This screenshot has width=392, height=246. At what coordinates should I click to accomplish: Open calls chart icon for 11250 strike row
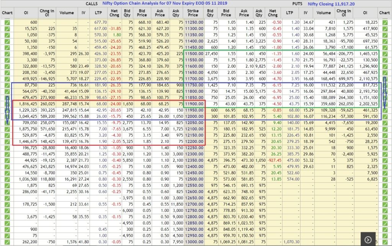click(x=7, y=23)
